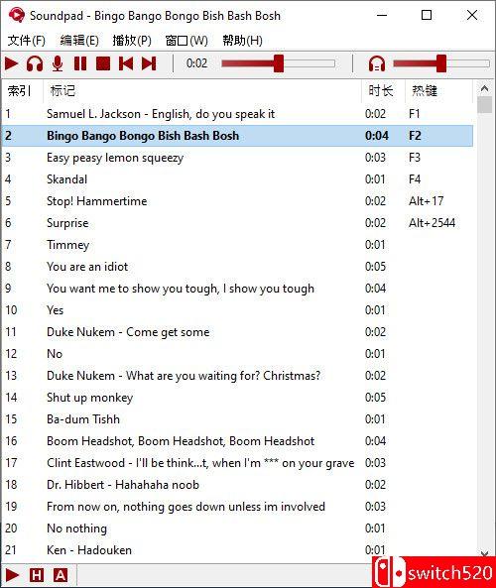Select 'Samuel L. Jackson - English, do you speak it'
The image size is (496, 588).
click(237, 114)
